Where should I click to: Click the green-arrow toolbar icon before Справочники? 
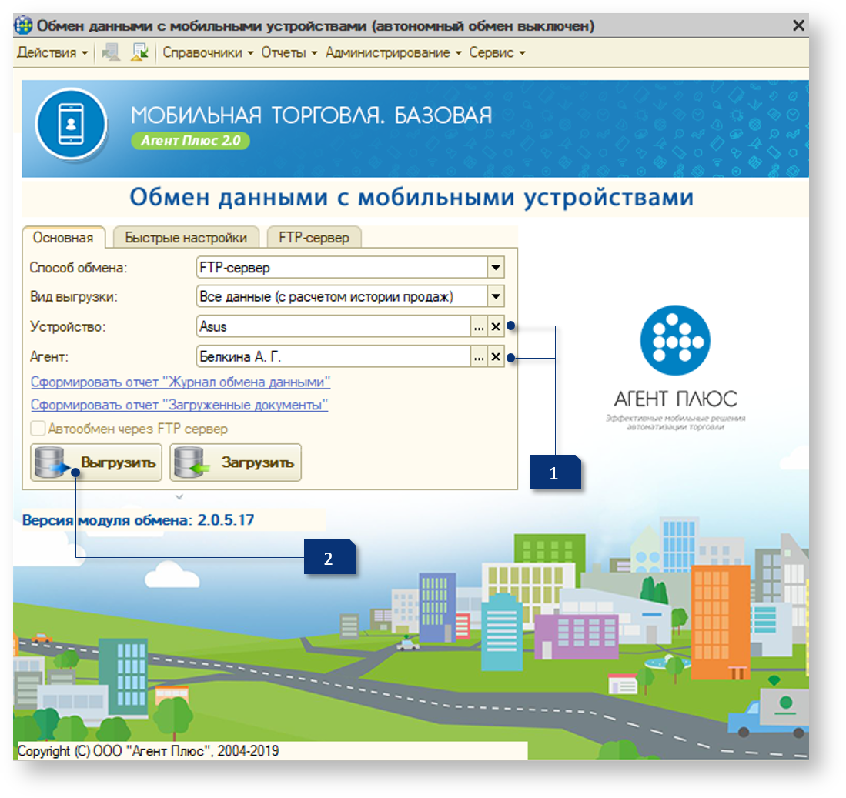pyautogui.click(x=140, y=52)
